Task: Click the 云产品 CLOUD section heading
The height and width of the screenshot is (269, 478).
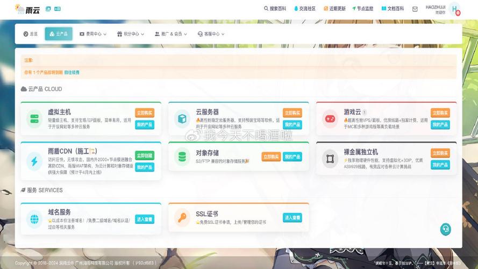Action: pos(41,89)
